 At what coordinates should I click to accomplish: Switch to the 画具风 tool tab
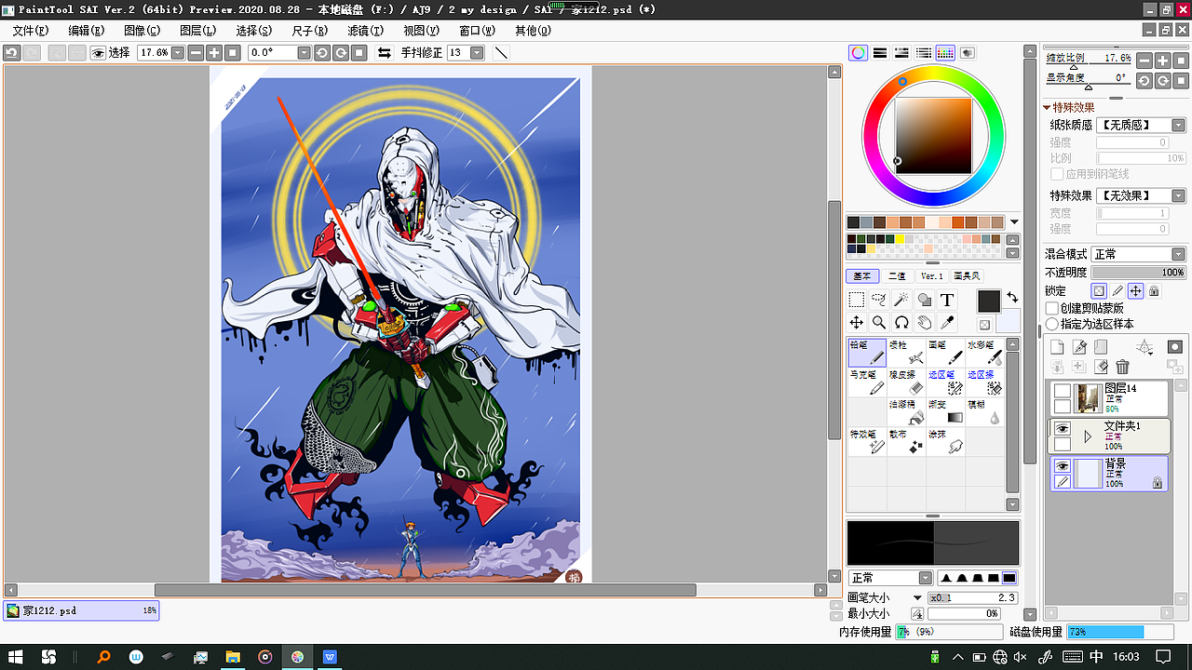click(x=967, y=276)
